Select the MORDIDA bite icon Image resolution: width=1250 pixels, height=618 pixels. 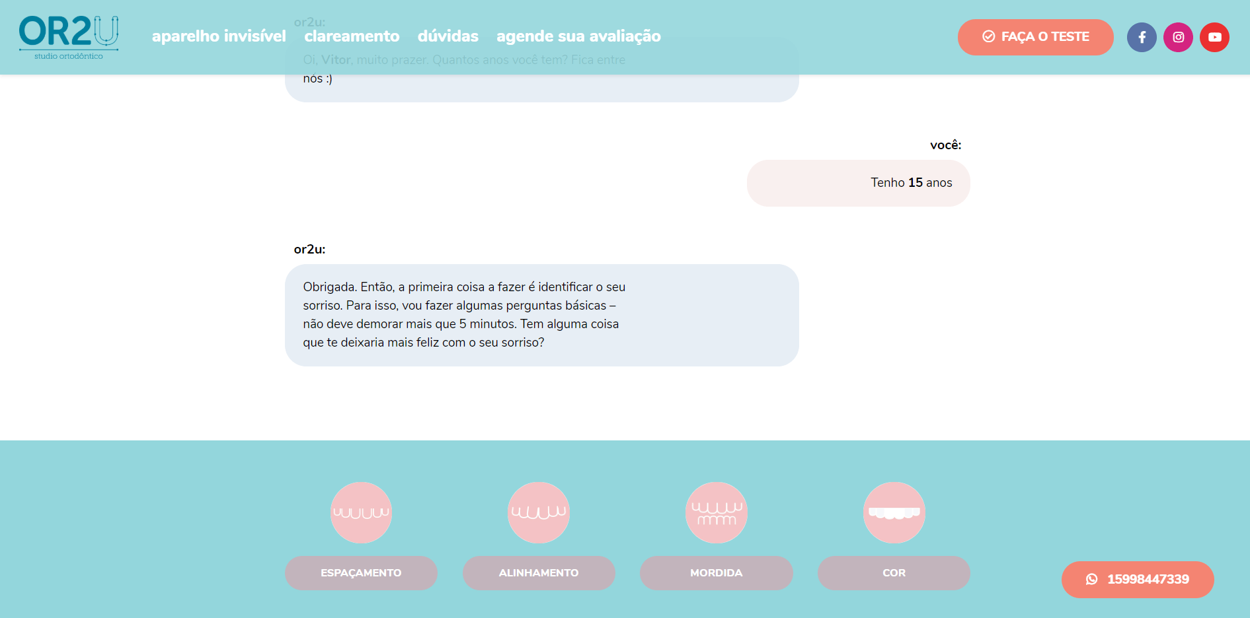point(716,512)
